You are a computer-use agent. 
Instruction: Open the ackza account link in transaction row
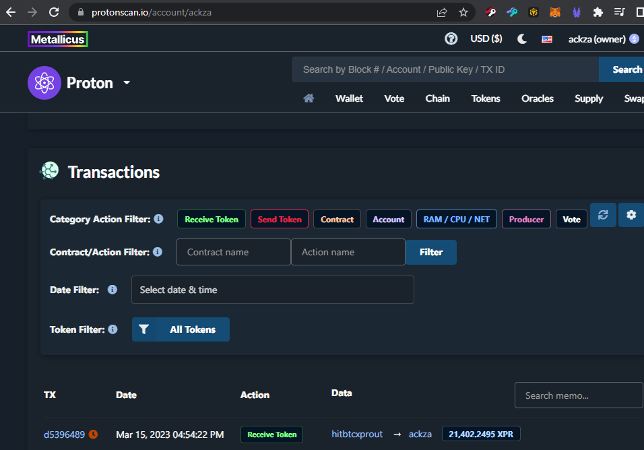click(x=420, y=434)
